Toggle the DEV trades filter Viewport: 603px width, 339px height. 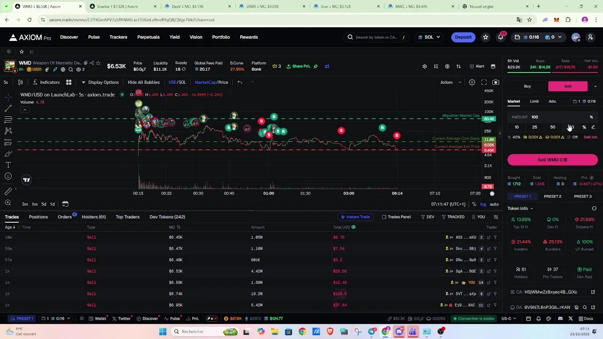[428, 217]
